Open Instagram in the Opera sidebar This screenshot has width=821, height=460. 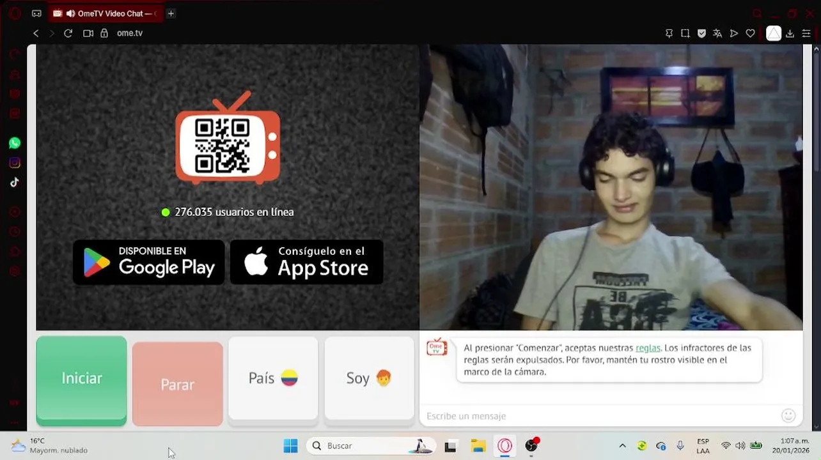[x=15, y=163]
